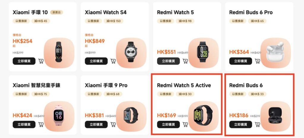The width and height of the screenshot is (304, 138).
Task: Add Xiaomi 手環 9 Pro to cart
Action: pyautogui.click(x=113, y=124)
